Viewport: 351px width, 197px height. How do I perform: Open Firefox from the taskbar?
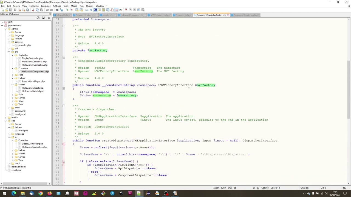(x=49, y=194)
